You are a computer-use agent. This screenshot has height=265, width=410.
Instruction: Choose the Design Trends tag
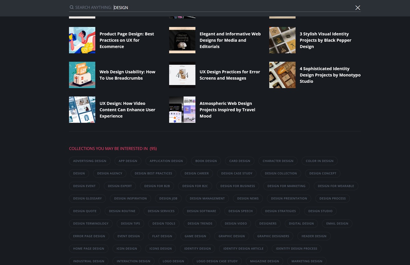(x=200, y=224)
